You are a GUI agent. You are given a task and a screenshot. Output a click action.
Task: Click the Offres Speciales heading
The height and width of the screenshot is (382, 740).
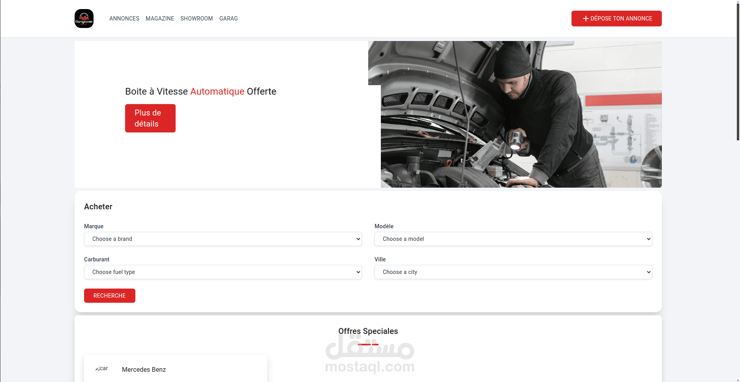[x=368, y=331]
